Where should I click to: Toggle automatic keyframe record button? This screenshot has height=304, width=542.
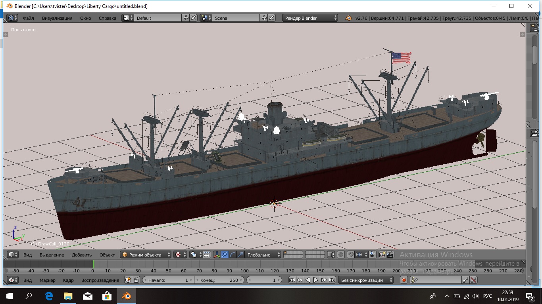pyautogui.click(x=404, y=280)
